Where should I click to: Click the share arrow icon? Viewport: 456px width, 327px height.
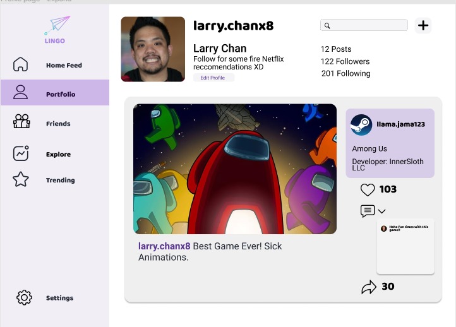pyautogui.click(x=369, y=287)
